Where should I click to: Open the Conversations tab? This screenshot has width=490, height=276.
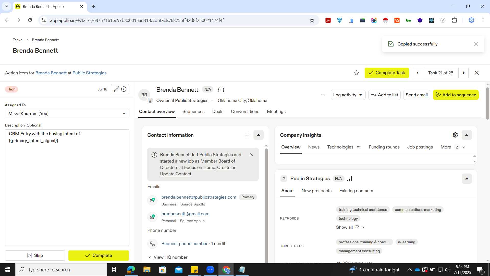pyautogui.click(x=245, y=112)
